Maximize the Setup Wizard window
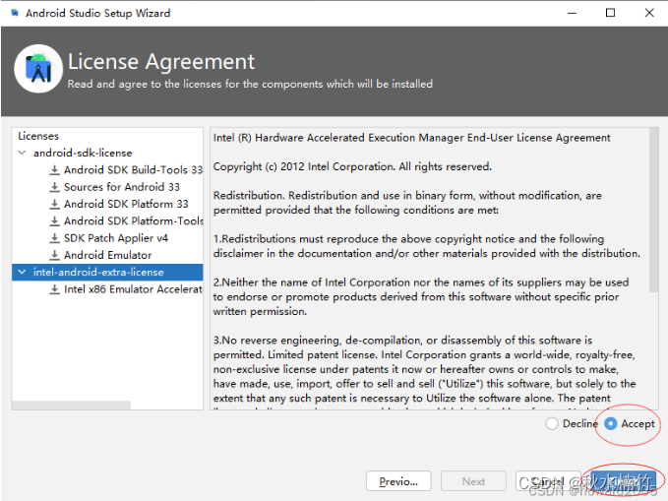Viewport: 668px width, 501px height. (610, 13)
